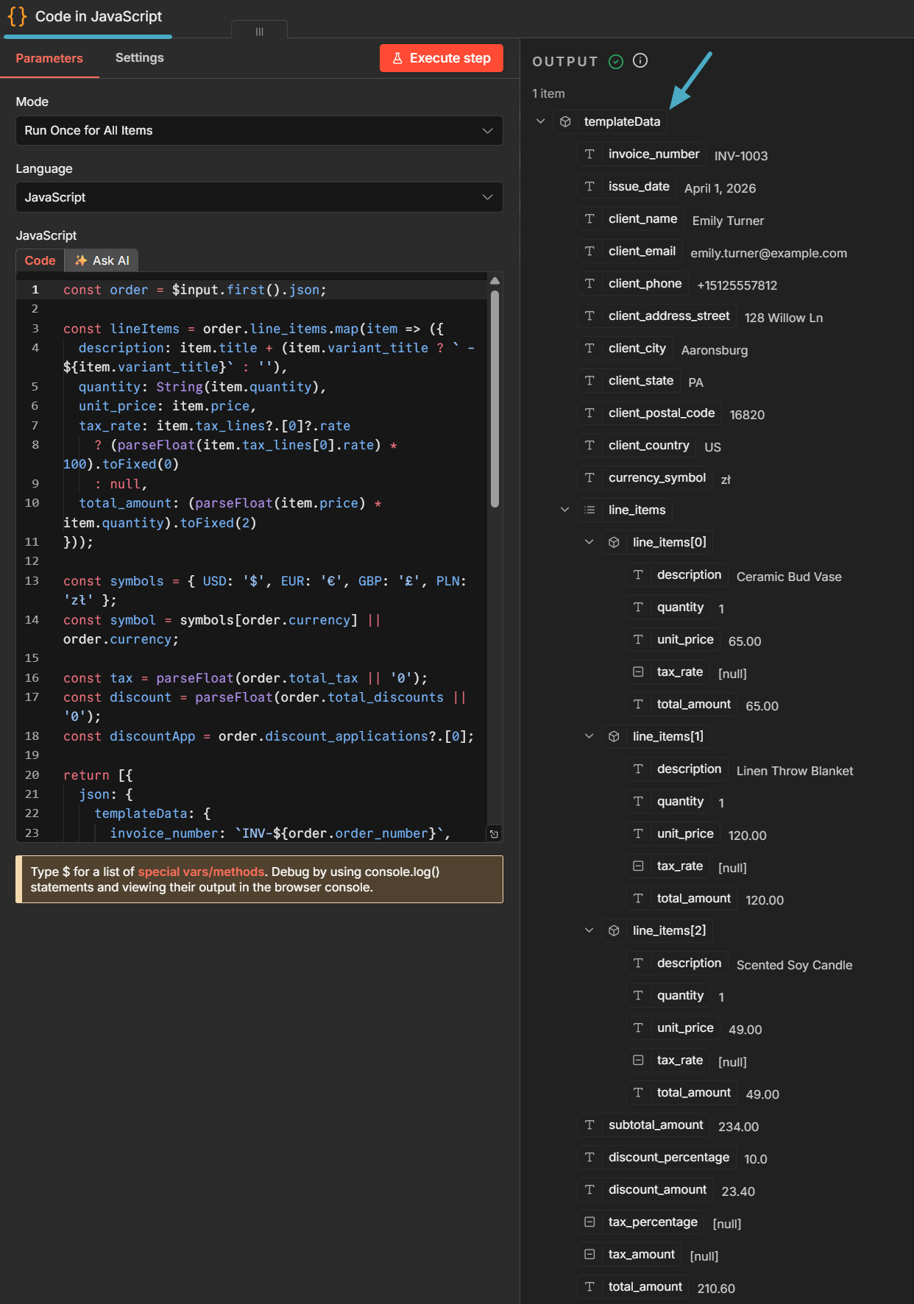
Task: Click the templateData object cube icon
Action: click(565, 121)
